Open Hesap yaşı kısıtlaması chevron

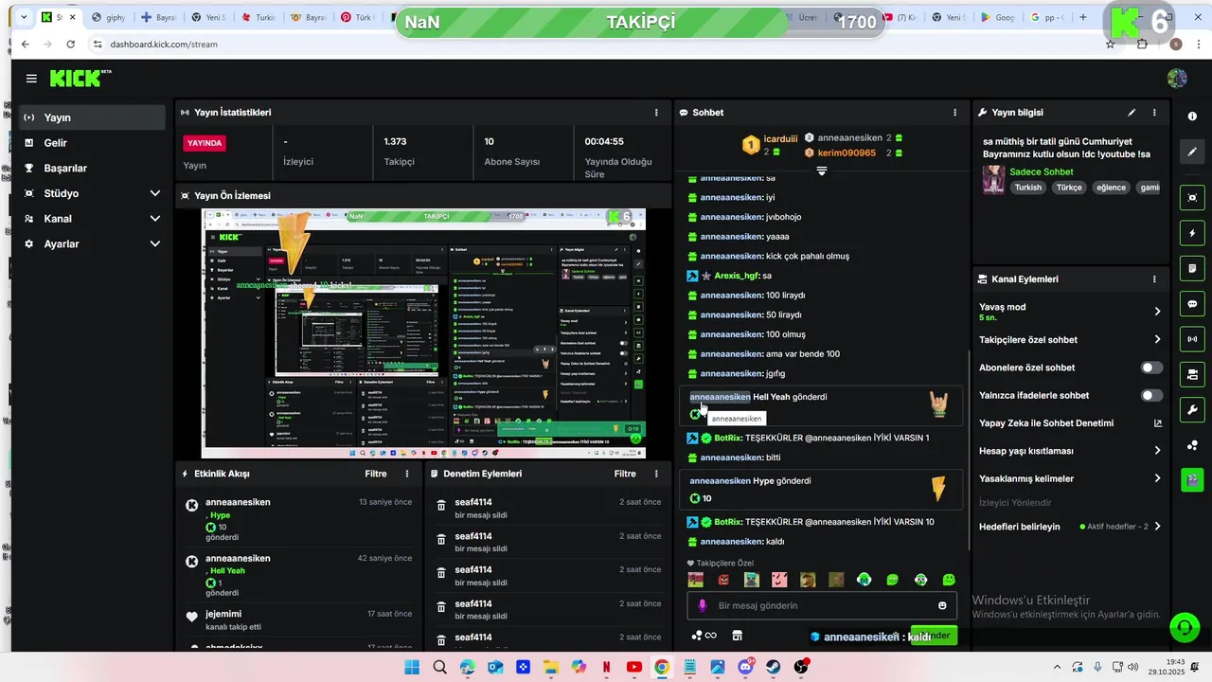click(1157, 451)
